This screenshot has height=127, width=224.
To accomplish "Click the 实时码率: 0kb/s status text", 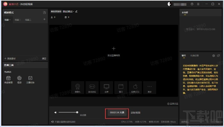I will point(168,122).
